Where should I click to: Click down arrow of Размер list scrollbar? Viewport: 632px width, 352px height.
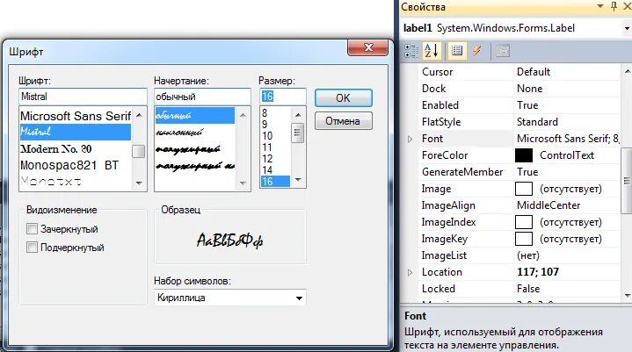coord(298,180)
